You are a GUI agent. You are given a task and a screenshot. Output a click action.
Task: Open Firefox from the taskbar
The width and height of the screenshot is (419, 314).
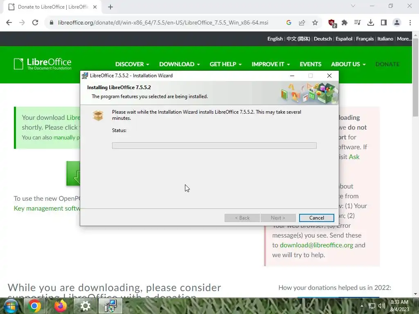(61, 306)
